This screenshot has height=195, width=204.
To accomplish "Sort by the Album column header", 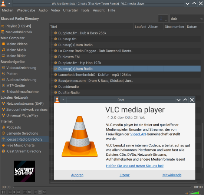I will coord(155,27).
